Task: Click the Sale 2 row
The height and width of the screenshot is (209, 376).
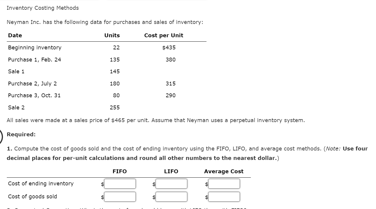Action: point(16,107)
